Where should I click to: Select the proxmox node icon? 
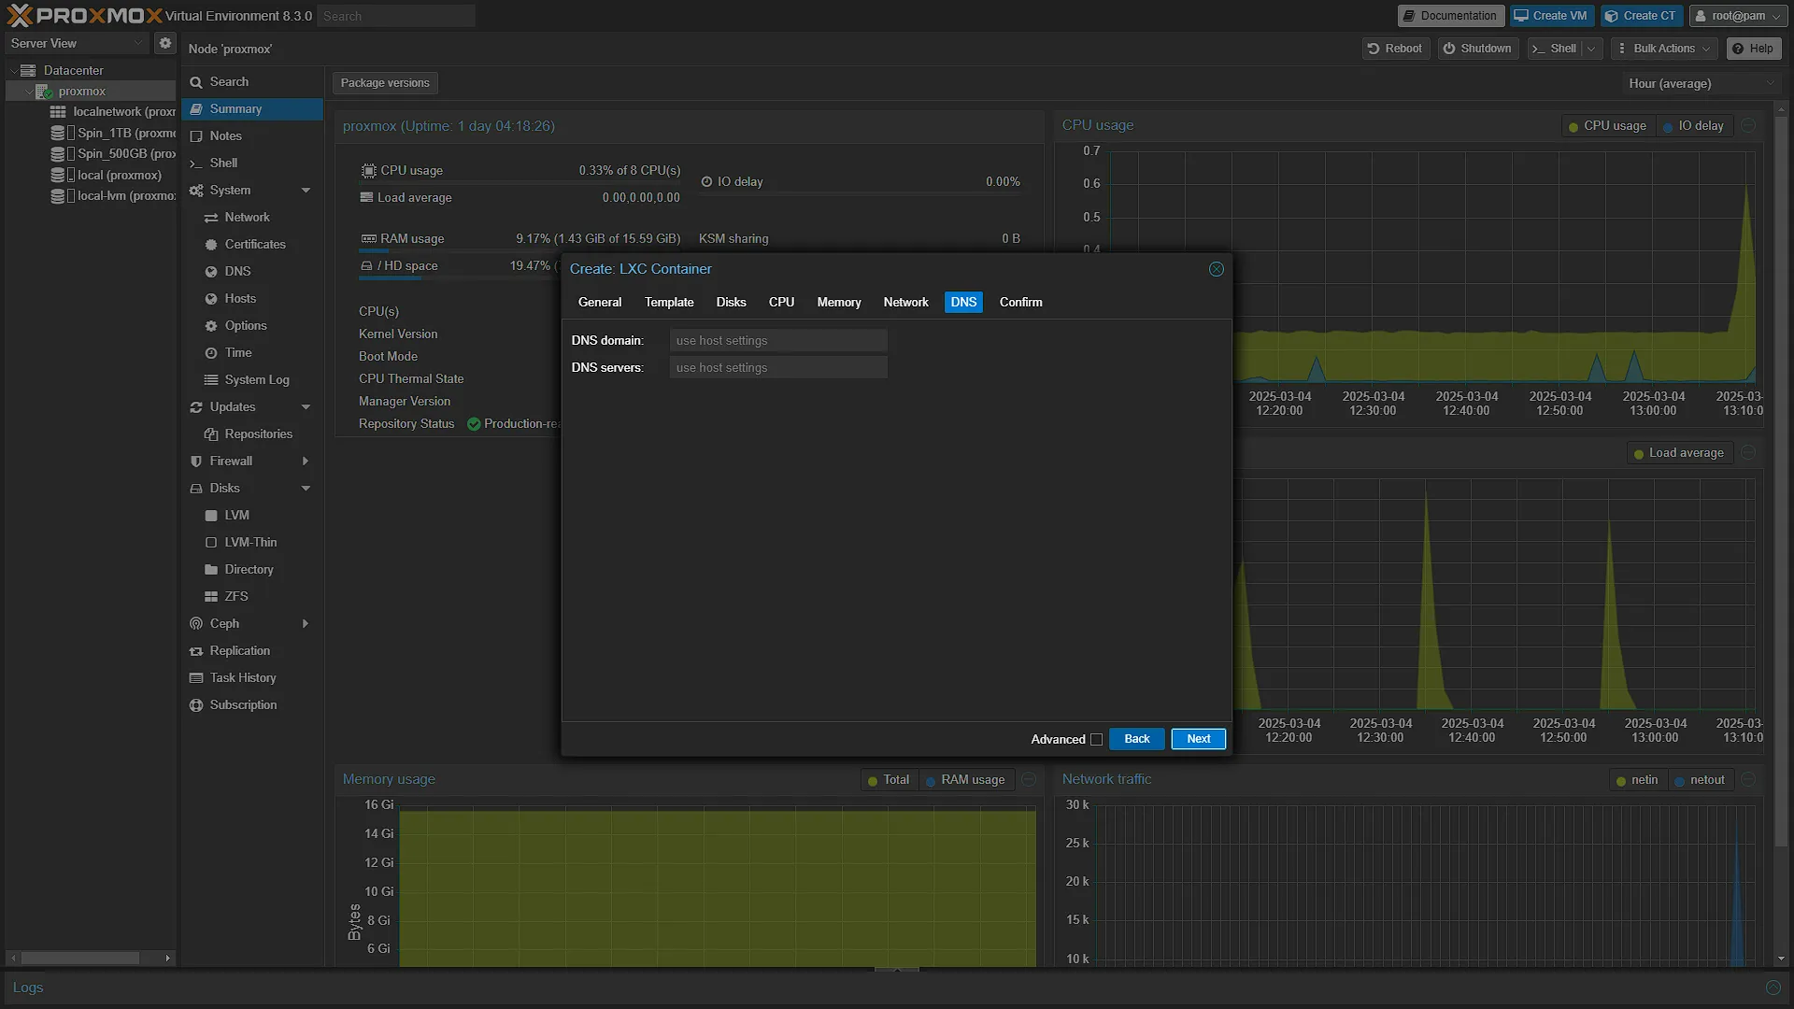click(x=44, y=91)
